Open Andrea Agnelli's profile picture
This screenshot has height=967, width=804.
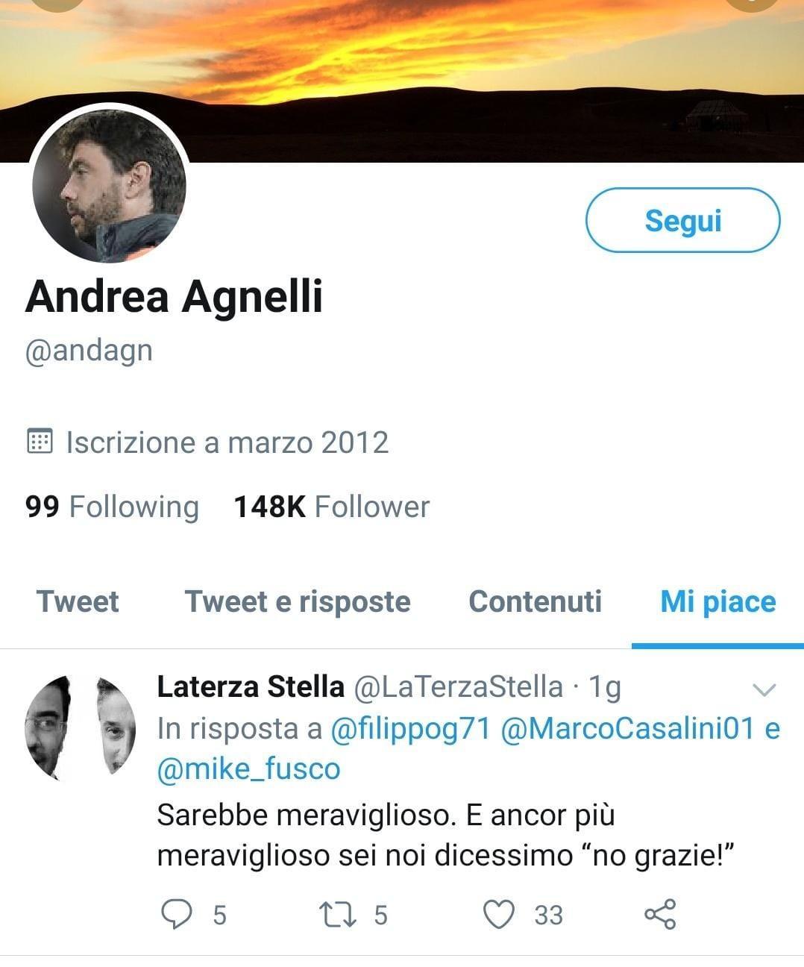(x=110, y=184)
